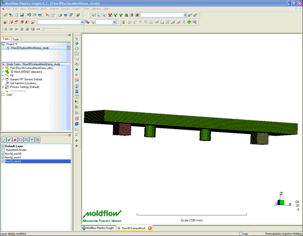Image resolution: width=303 pixels, height=236 pixels.
Task: Open the Mesh menu
Action: click(x=43, y=8)
